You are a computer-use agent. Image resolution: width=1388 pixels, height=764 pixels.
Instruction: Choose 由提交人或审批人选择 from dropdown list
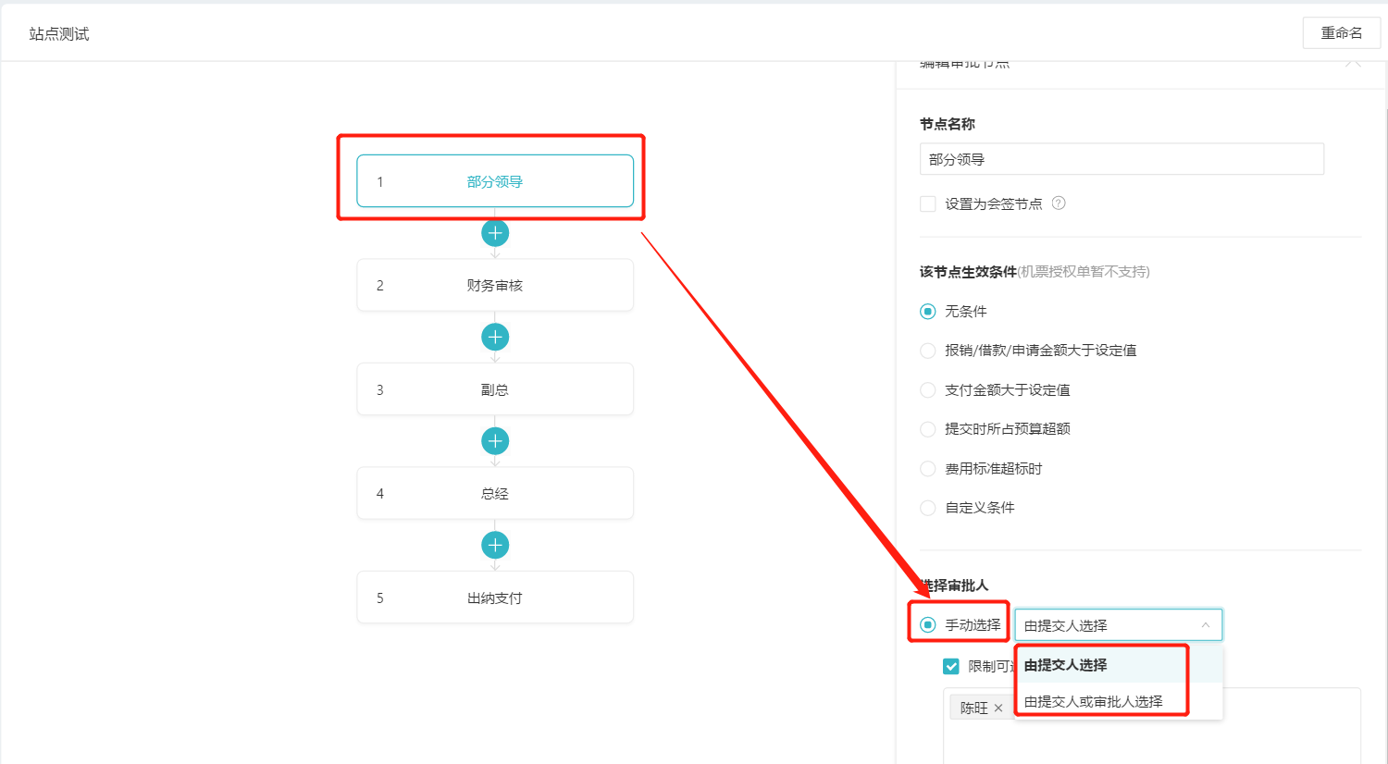click(1119, 702)
